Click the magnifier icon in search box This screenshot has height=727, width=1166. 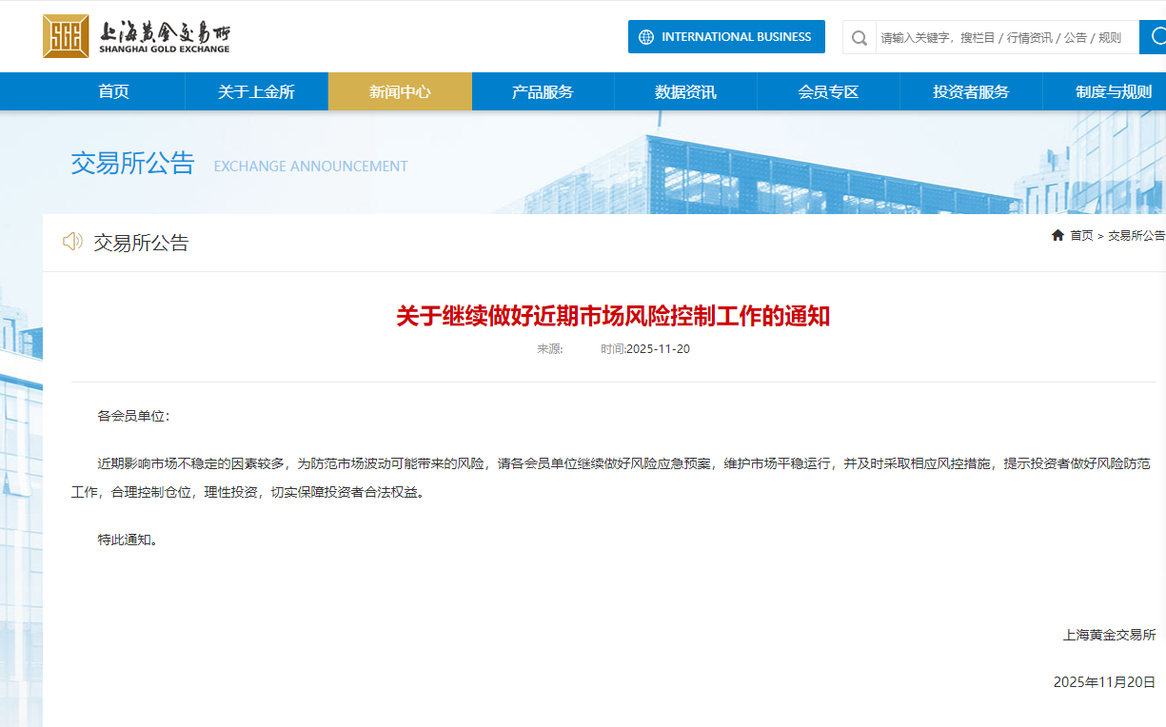860,38
